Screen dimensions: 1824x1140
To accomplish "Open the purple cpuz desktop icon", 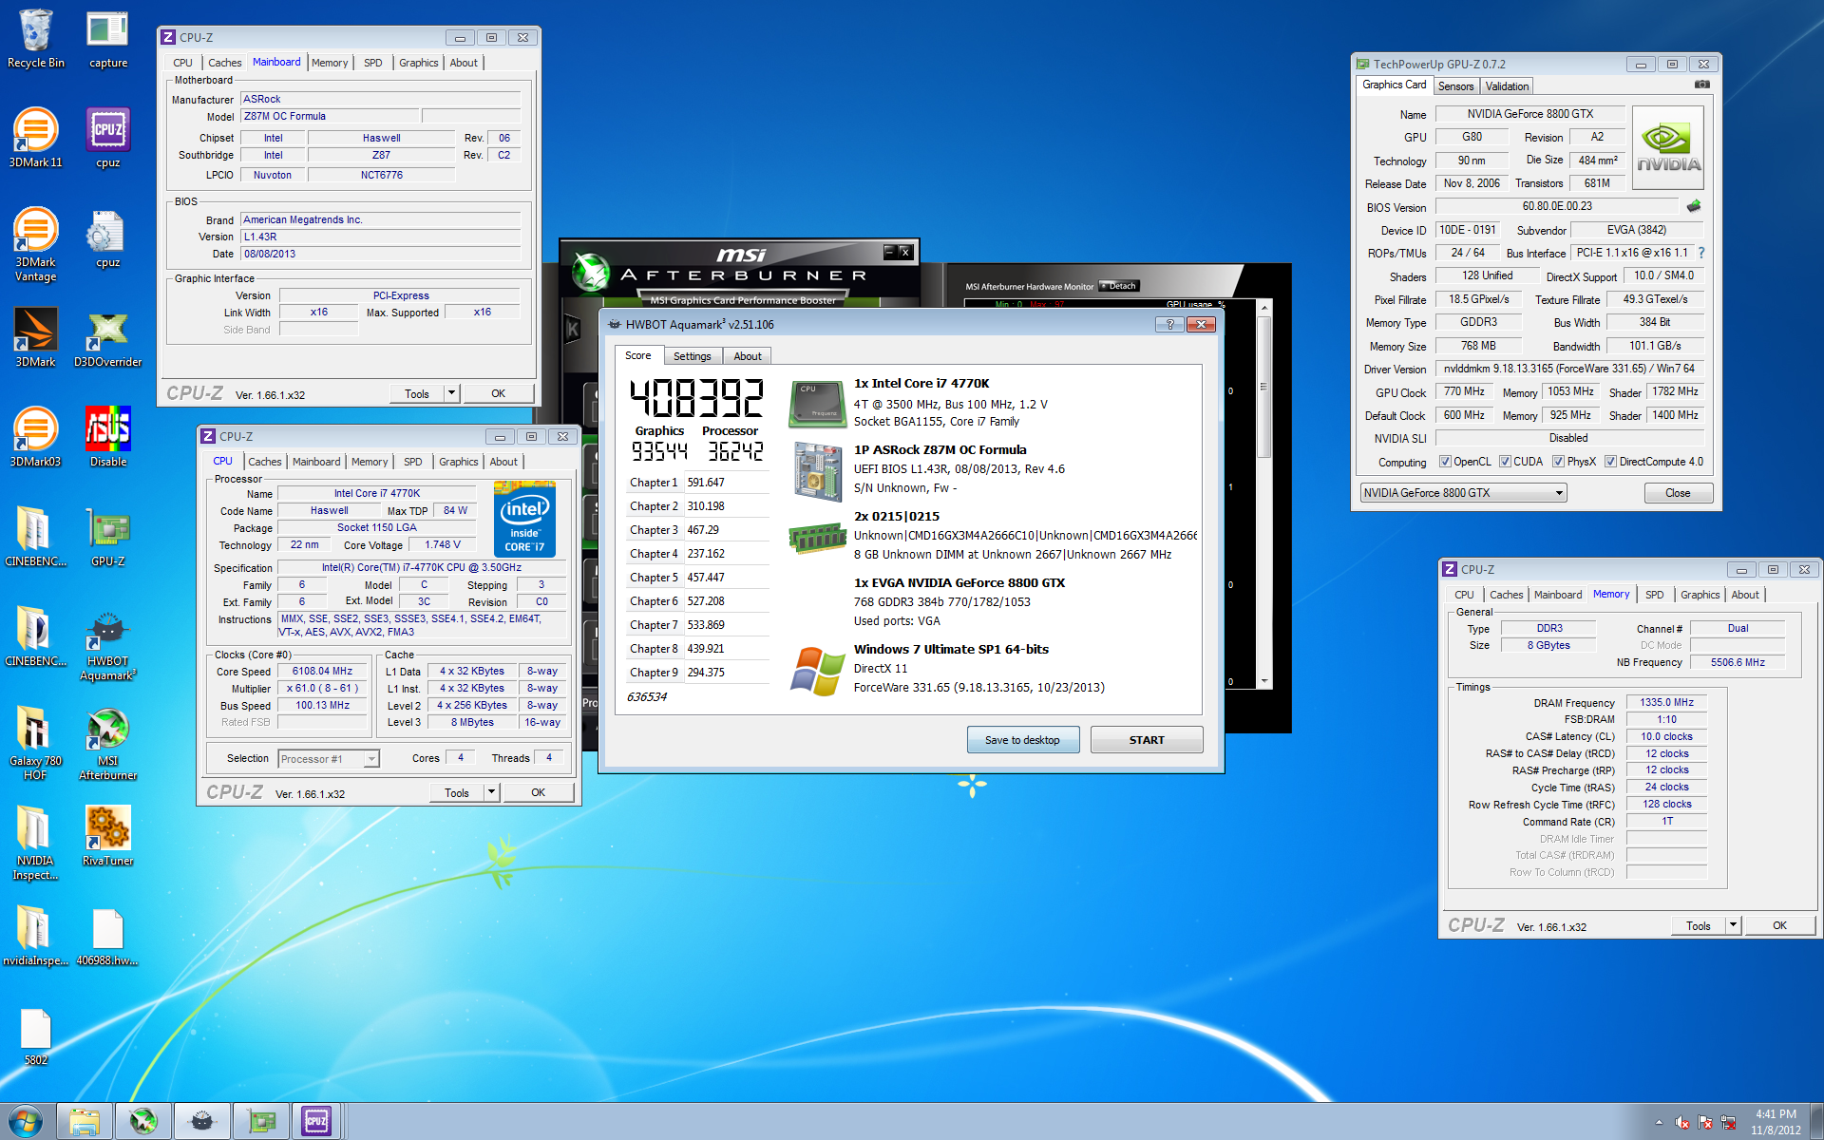I will 107,139.
